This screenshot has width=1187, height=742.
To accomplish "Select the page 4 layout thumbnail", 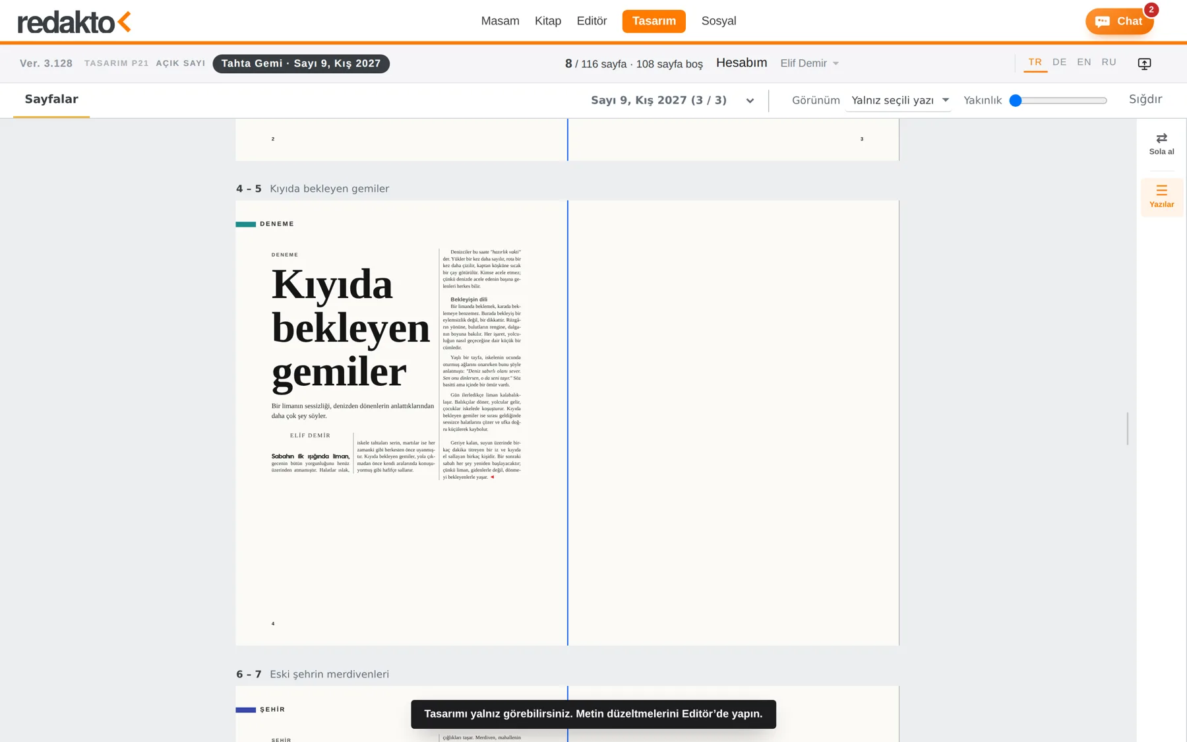I will coord(401,423).
